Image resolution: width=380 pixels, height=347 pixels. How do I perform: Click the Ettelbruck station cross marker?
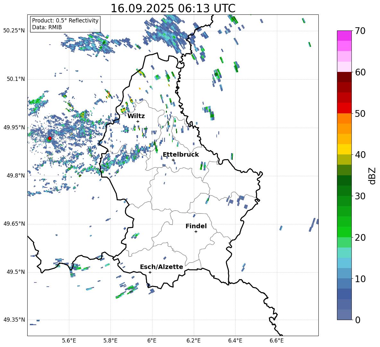coord(173,160)
